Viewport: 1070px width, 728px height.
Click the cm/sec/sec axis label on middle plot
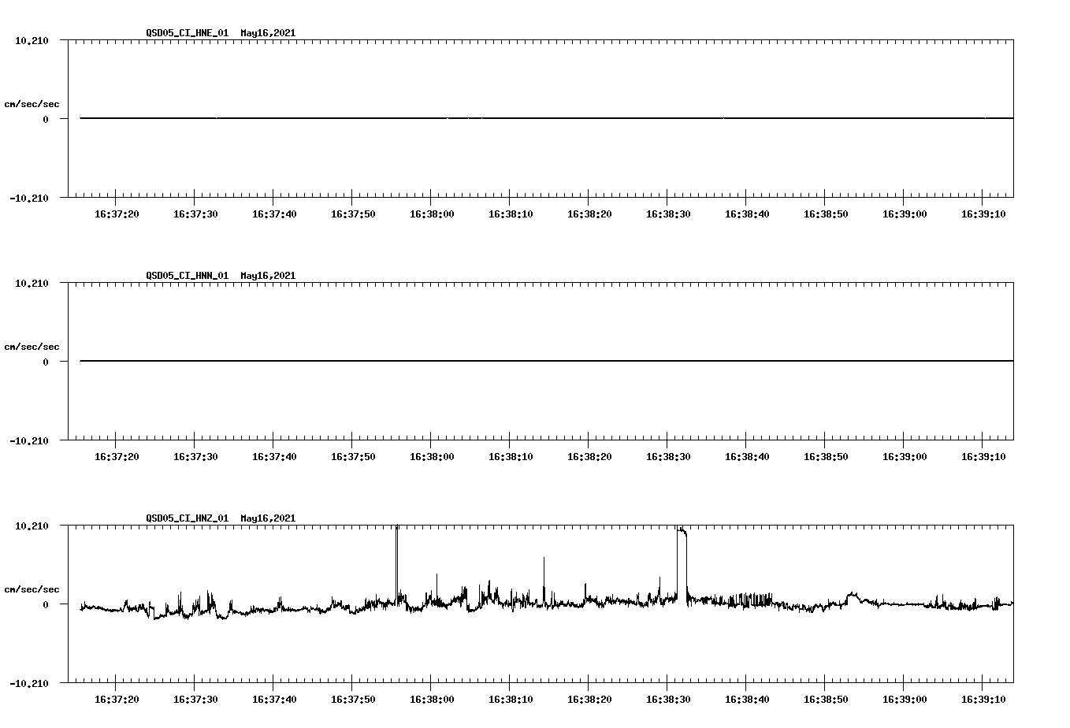[32, 346]
